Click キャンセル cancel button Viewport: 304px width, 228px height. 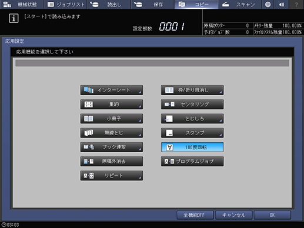coord(233,215)
